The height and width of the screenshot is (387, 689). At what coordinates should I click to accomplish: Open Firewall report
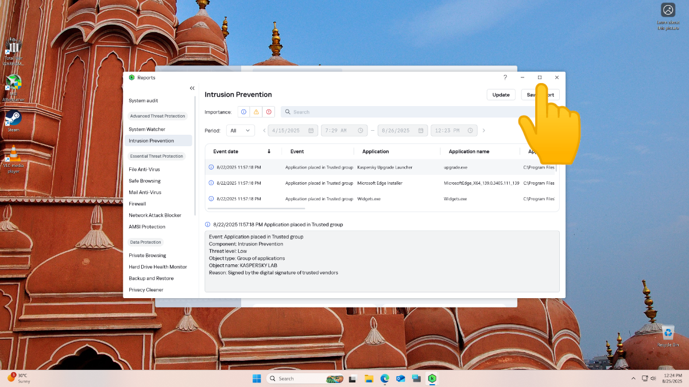click(137, 204)
